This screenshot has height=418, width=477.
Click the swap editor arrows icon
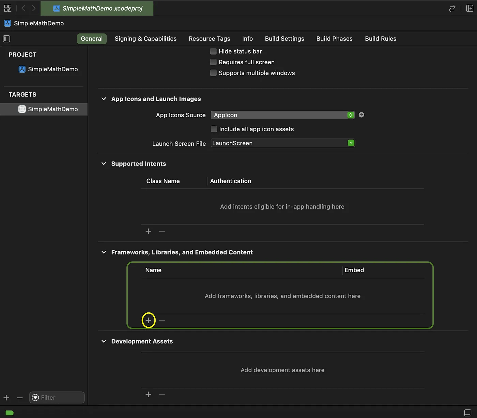coord(452,9)
